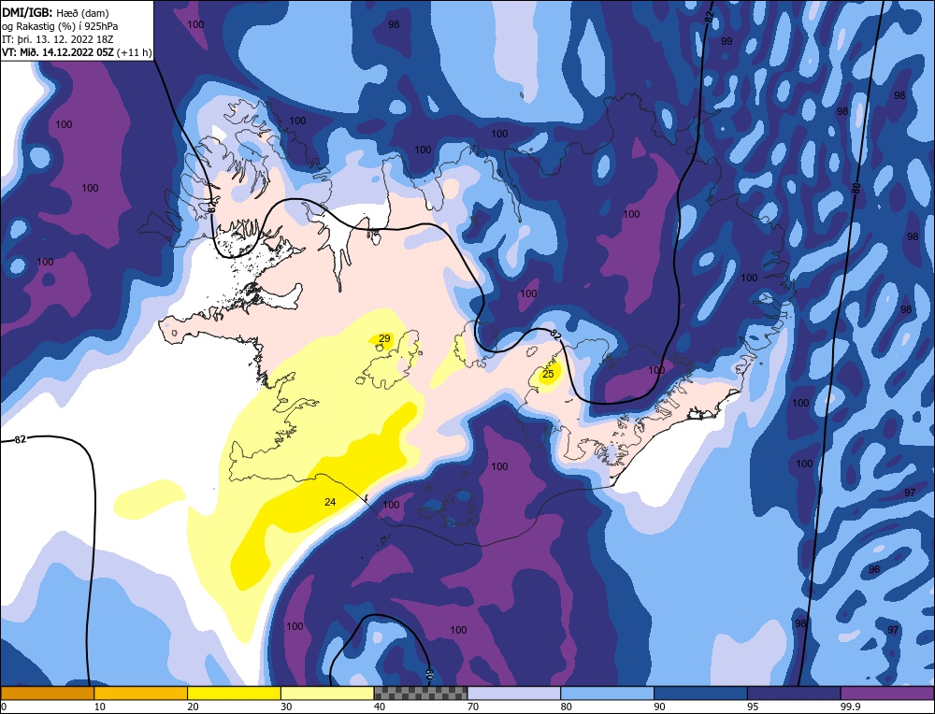Click the '(+11 h)' forecast offset text
Screen dimensions: 935x714
pyautogui.click(x=135, y=52)
